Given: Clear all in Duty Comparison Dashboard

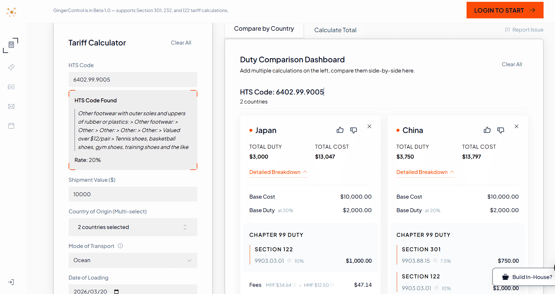Looking at the screenshot, I should [512, 64].
